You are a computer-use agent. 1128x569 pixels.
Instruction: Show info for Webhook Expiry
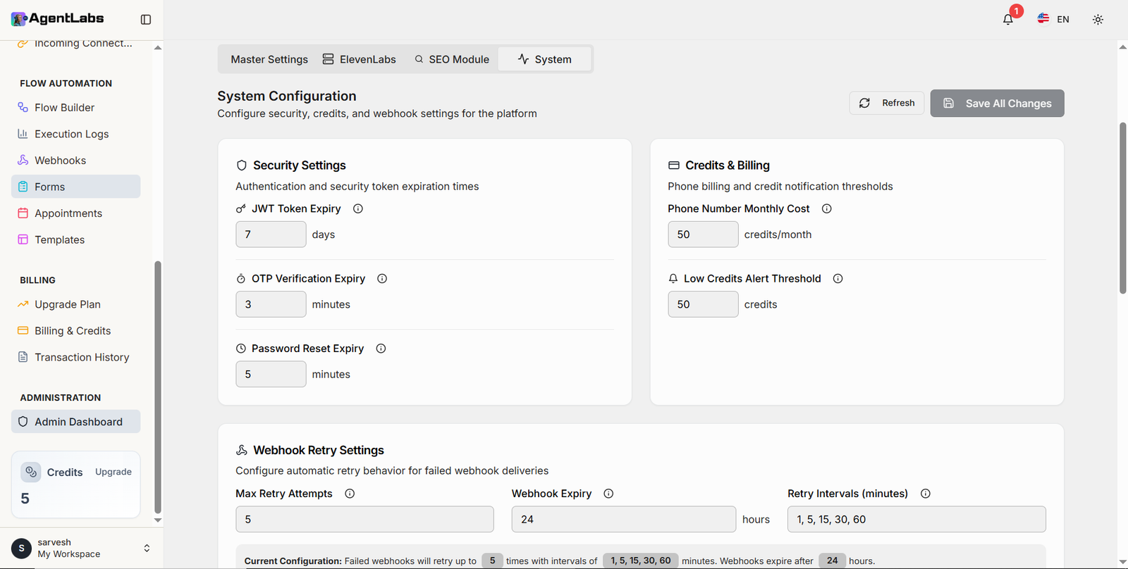pos(608,494)
